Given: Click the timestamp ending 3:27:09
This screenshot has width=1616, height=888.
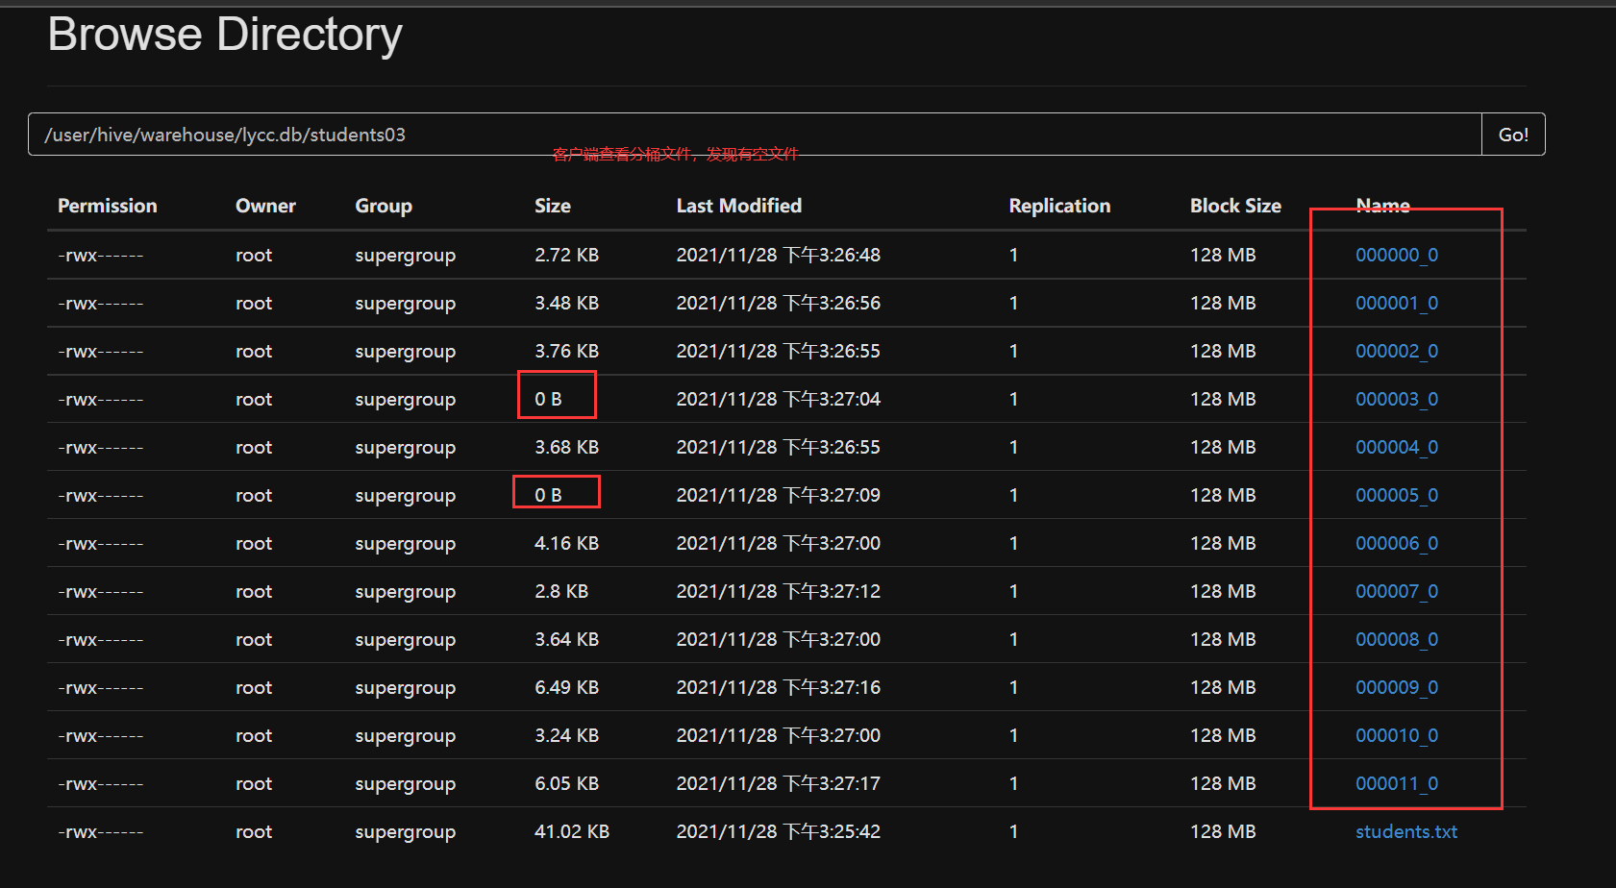Looking at the screenshot, I should (x=778, y=495).
